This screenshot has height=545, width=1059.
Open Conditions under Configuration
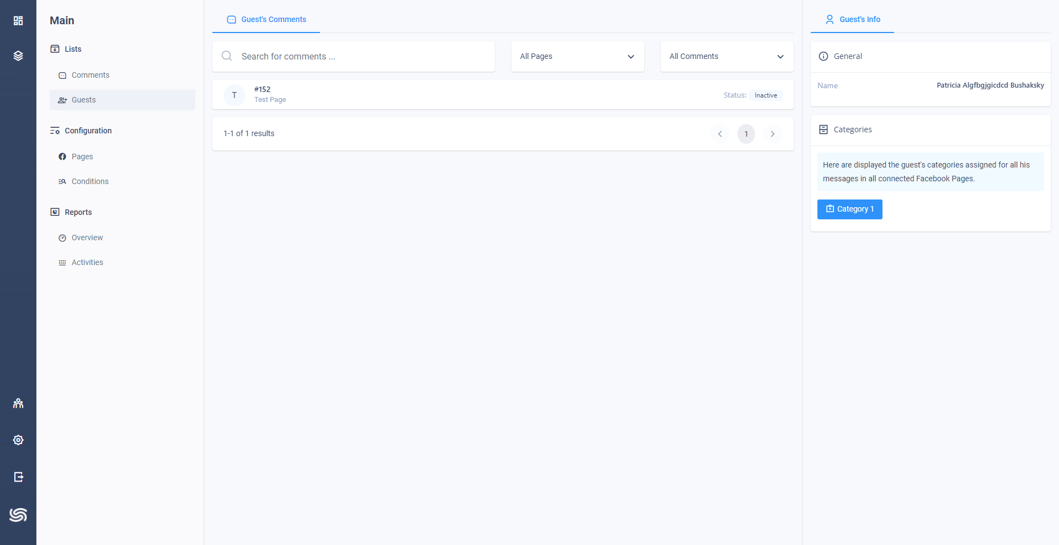(122, 181)
